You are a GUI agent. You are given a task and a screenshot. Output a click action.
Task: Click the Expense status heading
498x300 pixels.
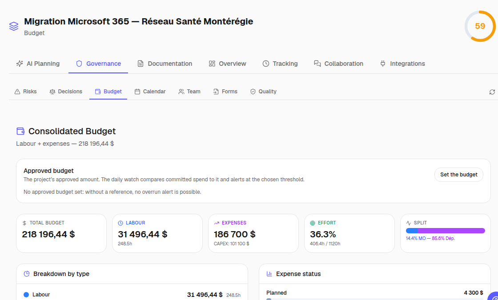[x=298, y=274]
